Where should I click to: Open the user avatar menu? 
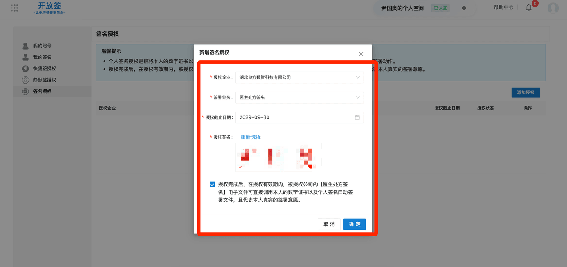click(x=553, y=8)
